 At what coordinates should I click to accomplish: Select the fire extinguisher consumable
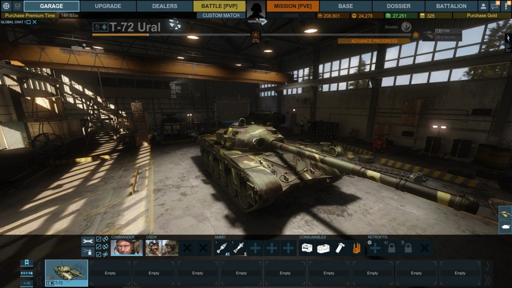340,248
